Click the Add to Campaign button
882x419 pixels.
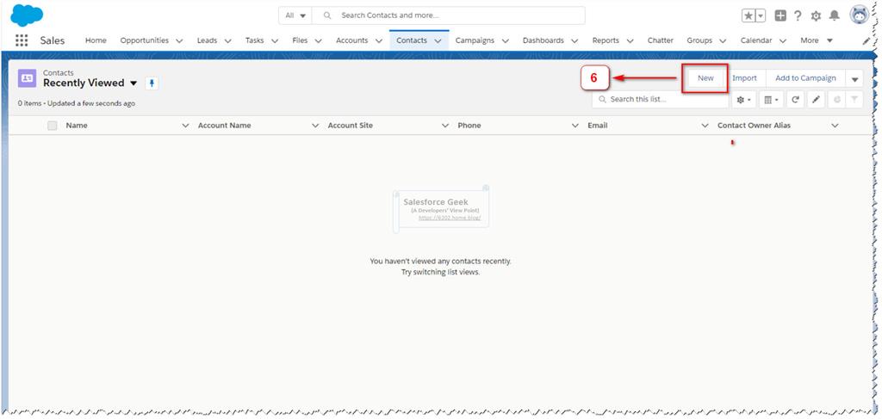[805, 78]
